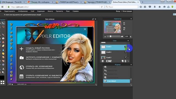Image resolution: width=176 pixels, height=99 pixels.
Task: Maximize the Без имени document window
Action: click(x=93, y=19)
